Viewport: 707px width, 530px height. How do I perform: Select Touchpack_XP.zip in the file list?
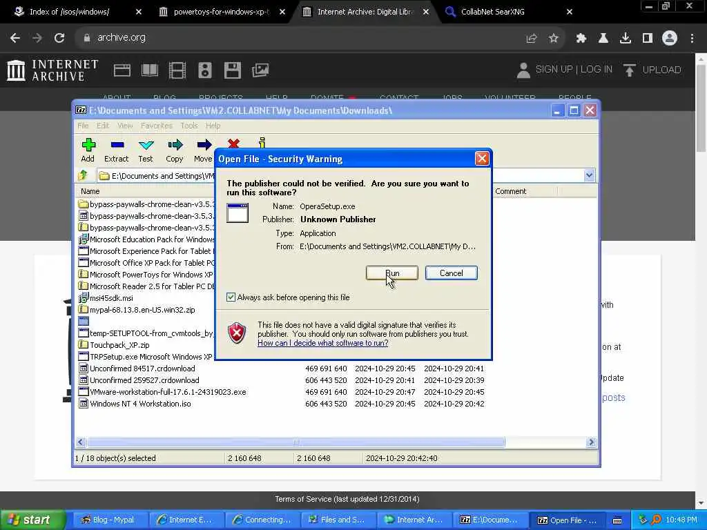[119, 345]
